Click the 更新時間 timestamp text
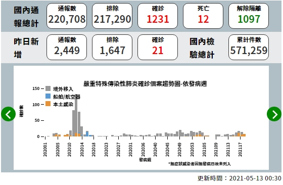 point(240,178)
